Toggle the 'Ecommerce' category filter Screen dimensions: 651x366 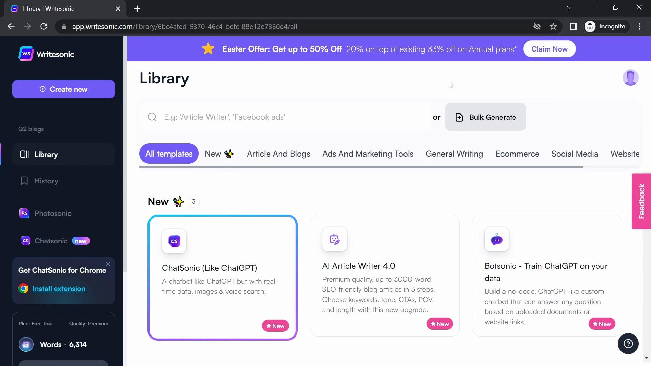point(518,154)
